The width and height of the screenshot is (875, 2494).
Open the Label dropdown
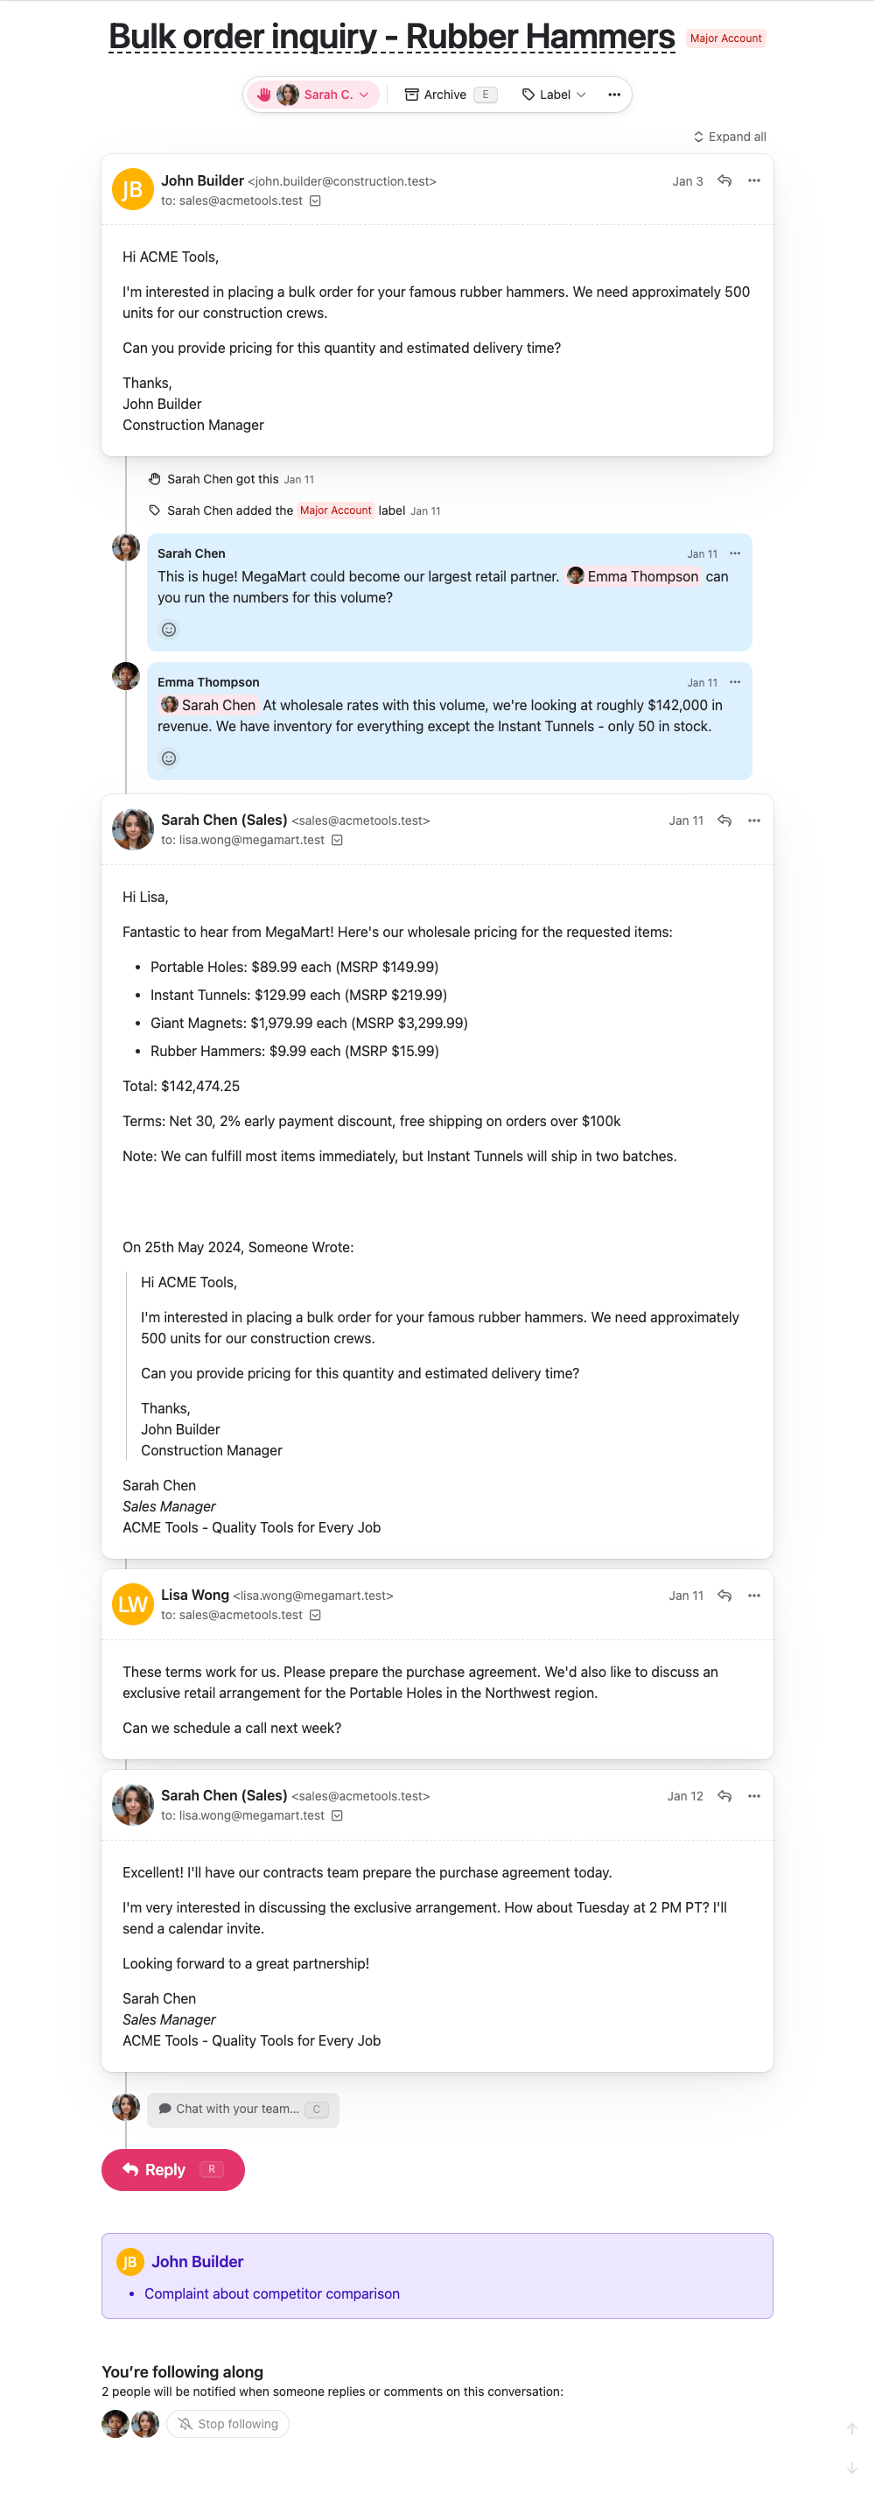coord(554,95)
